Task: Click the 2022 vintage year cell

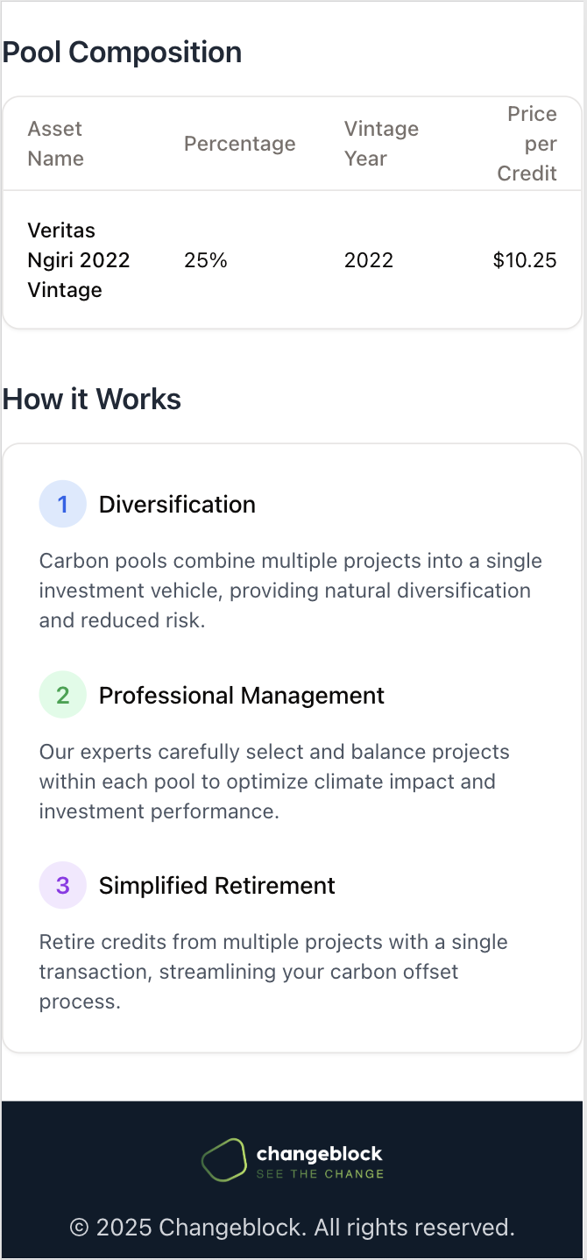Action: pos(369,260)
